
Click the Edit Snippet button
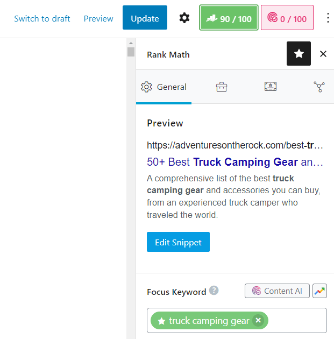coord(178,242)
